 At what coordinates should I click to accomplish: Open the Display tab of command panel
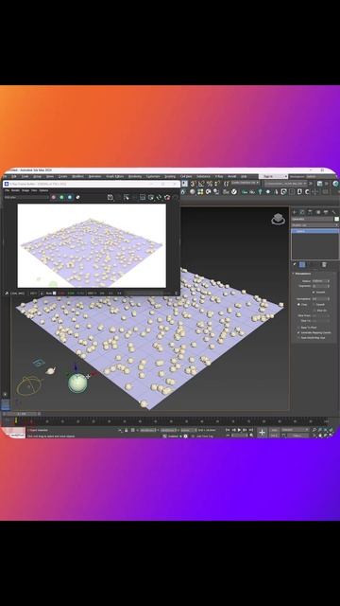[x=326, y=212]
